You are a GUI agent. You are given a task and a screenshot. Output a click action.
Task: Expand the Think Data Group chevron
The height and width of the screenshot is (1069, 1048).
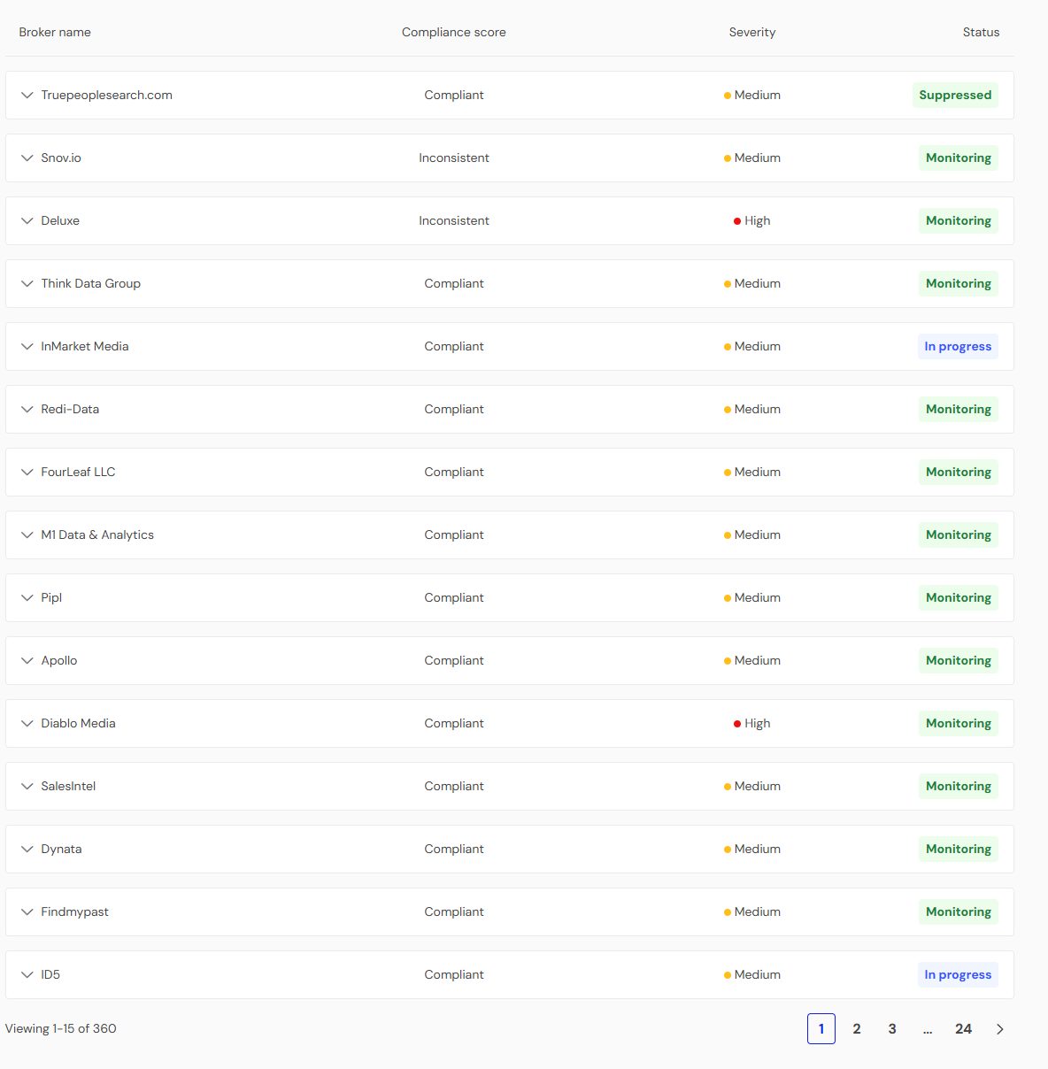click(x=27, y=283)
